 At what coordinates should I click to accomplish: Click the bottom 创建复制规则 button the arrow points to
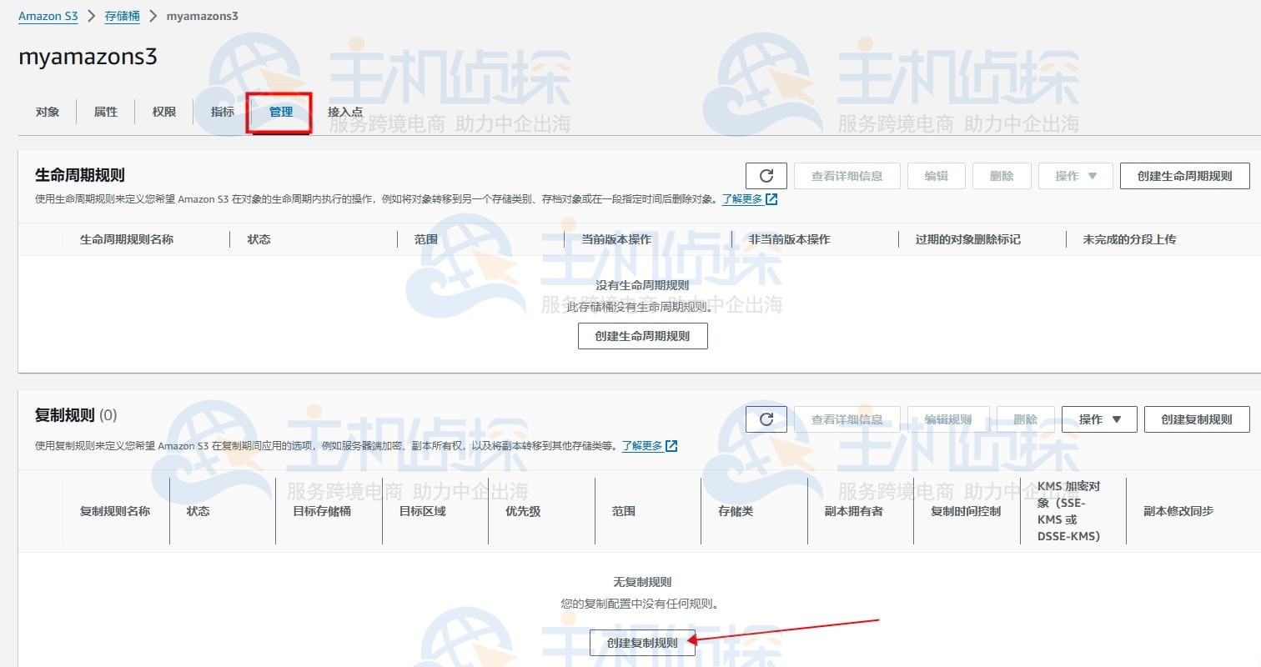(x=642, y=643)
